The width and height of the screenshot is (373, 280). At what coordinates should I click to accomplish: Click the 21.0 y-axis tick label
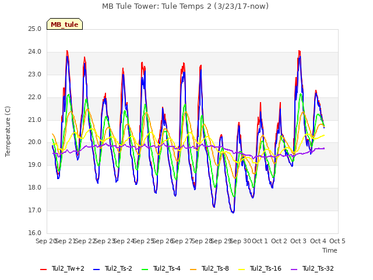click(x=35, y=120)
